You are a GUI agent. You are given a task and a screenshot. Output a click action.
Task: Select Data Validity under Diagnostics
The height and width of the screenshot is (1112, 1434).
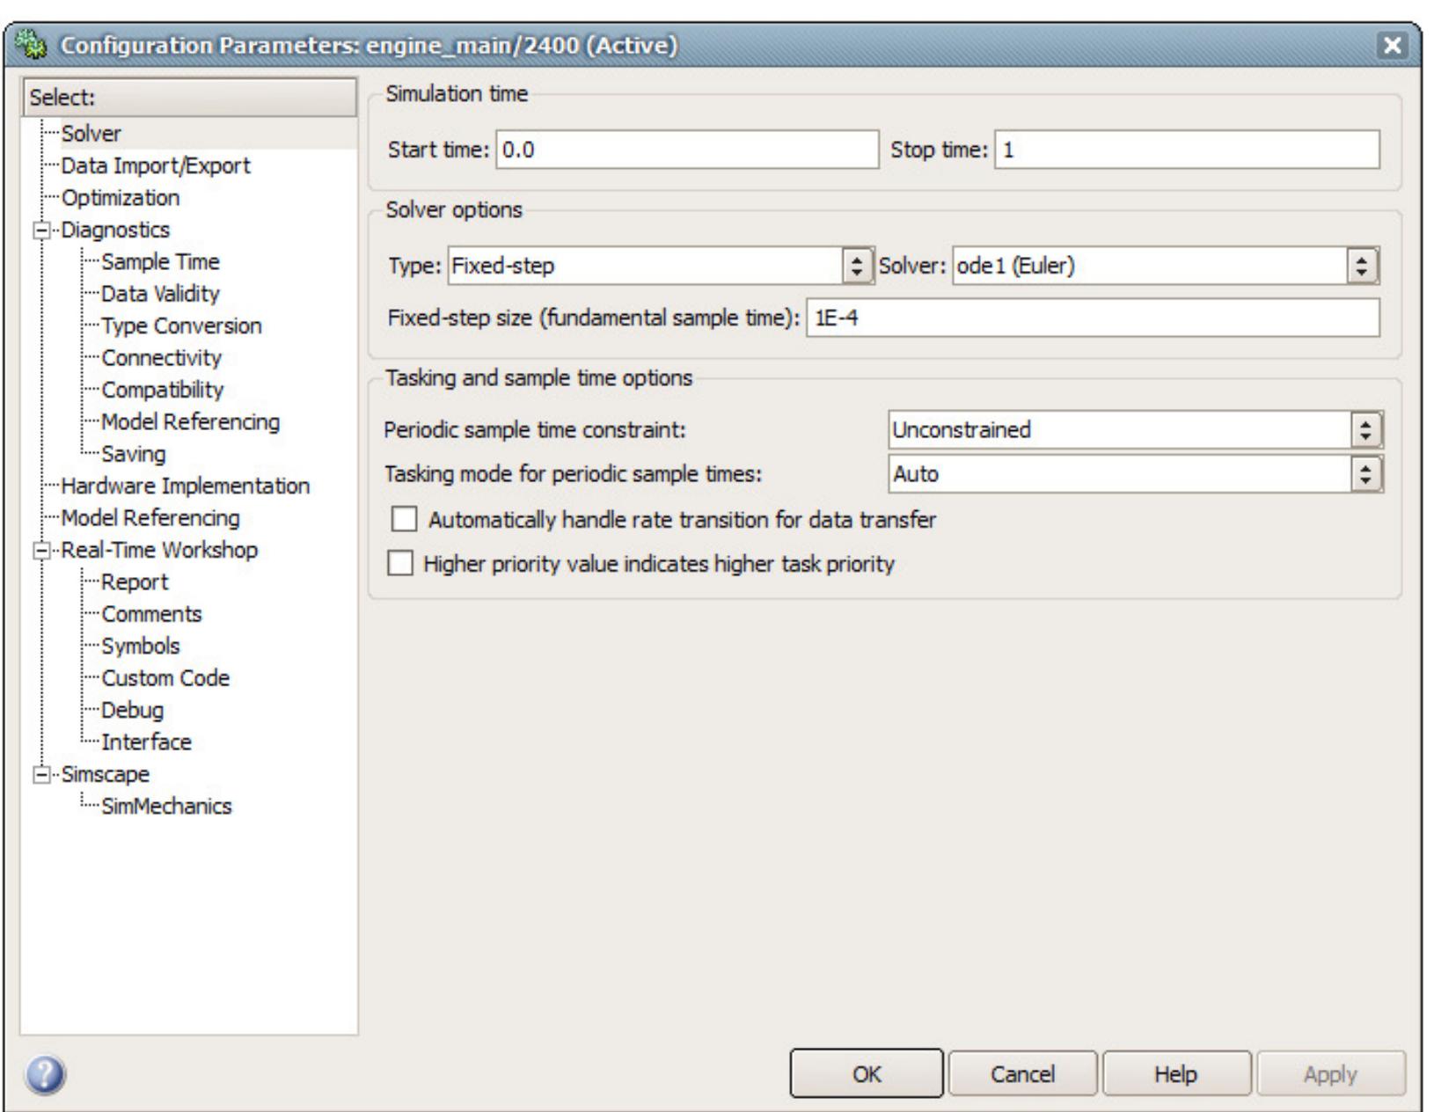(x=160, y=293)
